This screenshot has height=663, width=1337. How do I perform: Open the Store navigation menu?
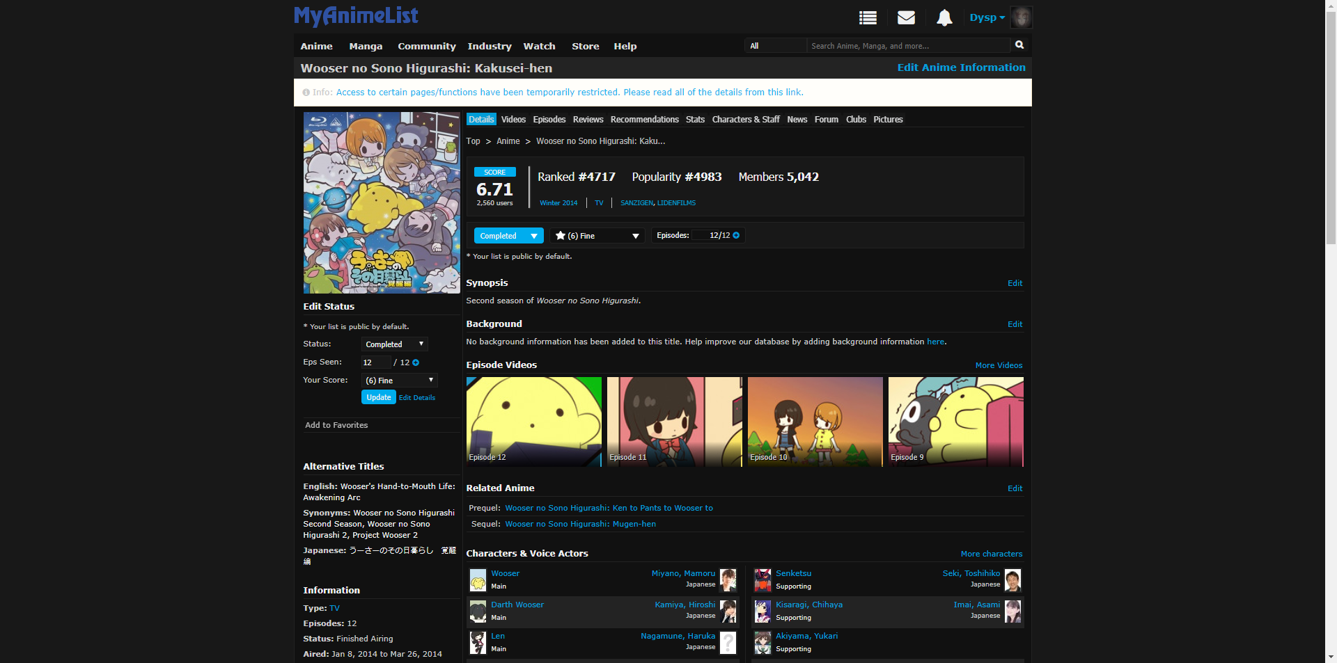(x=585, y=46)
